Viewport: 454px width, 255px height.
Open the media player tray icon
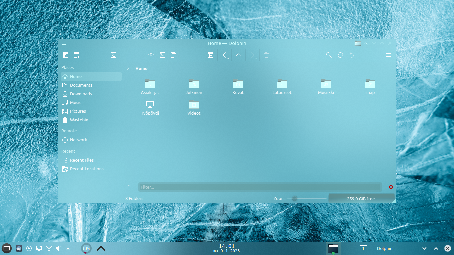pyautogui.click(x=29, y=248)
